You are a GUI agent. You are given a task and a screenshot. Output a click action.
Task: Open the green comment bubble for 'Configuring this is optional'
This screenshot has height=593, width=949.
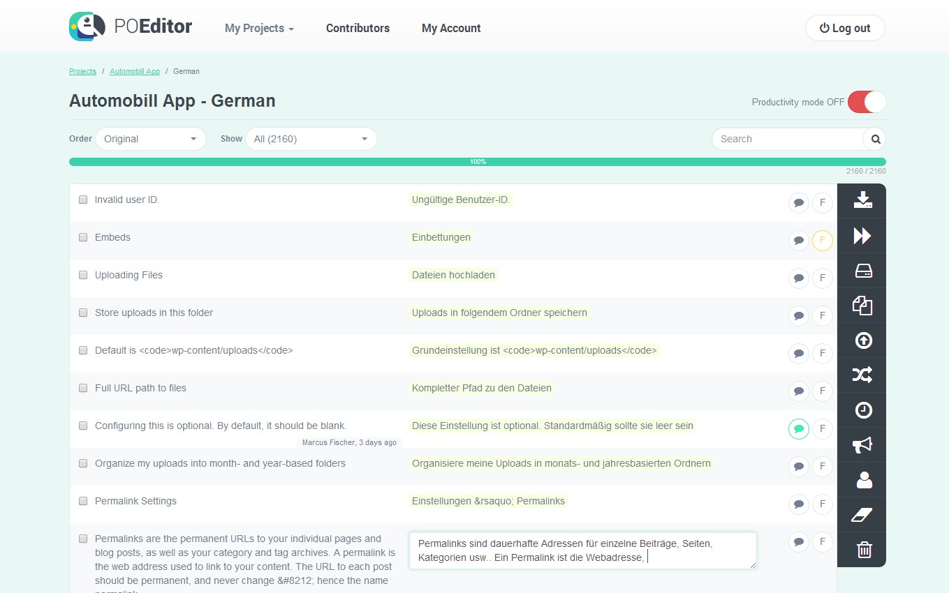coord(799,429)
